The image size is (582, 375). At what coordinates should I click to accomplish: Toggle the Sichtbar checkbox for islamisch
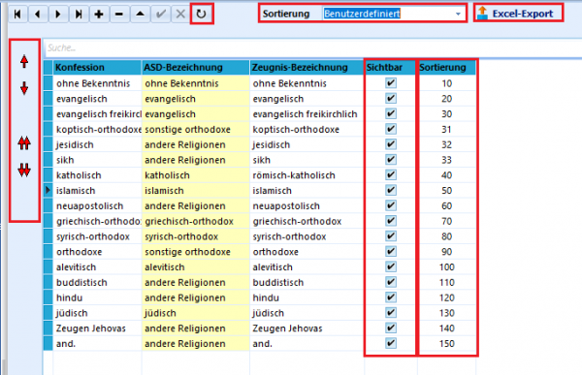pos(391,190)
